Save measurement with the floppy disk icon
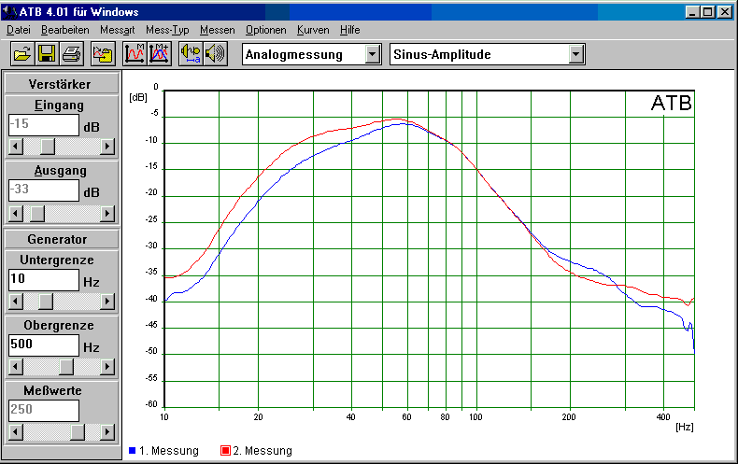Screen dimensions: 738x464 [47, 54]
